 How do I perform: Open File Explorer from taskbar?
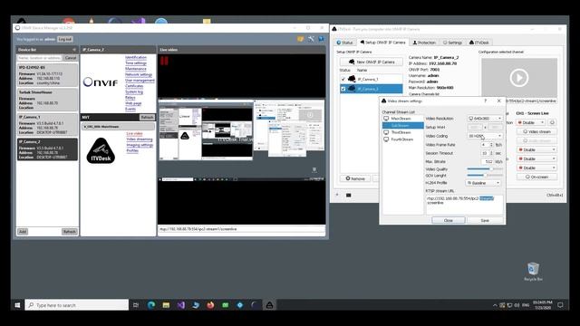point(166,305)
